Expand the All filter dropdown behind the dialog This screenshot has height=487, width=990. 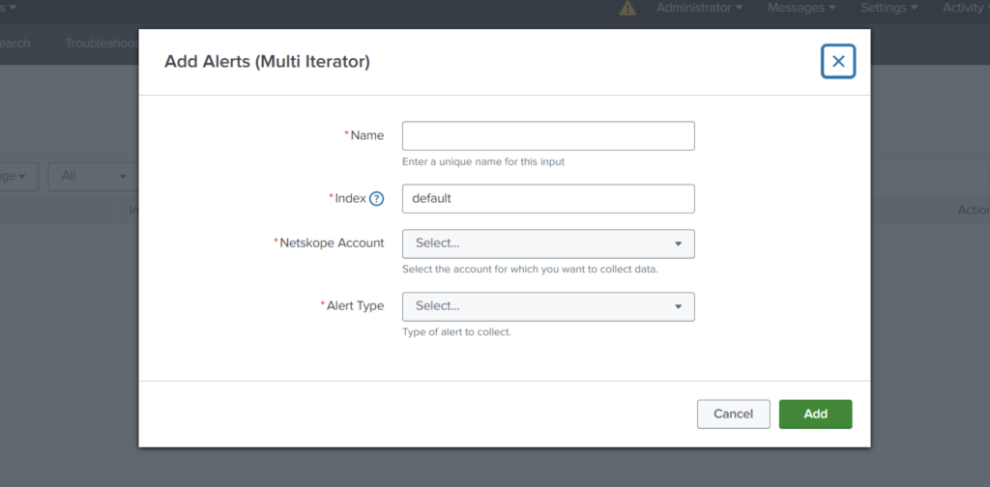click(94, 177)
